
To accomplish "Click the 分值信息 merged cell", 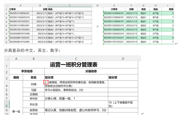I will (x=91, y=71).
